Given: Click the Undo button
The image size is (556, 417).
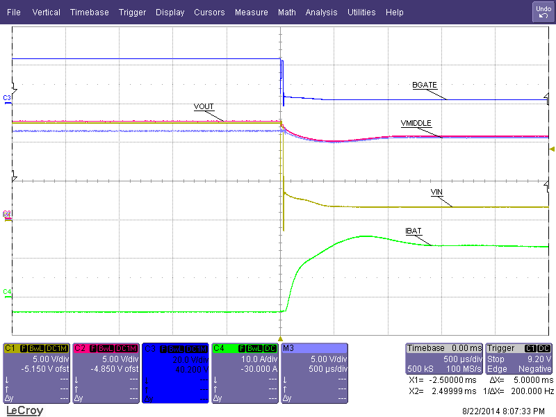Looking at the screenshot, I should click(x=543, y=12).
